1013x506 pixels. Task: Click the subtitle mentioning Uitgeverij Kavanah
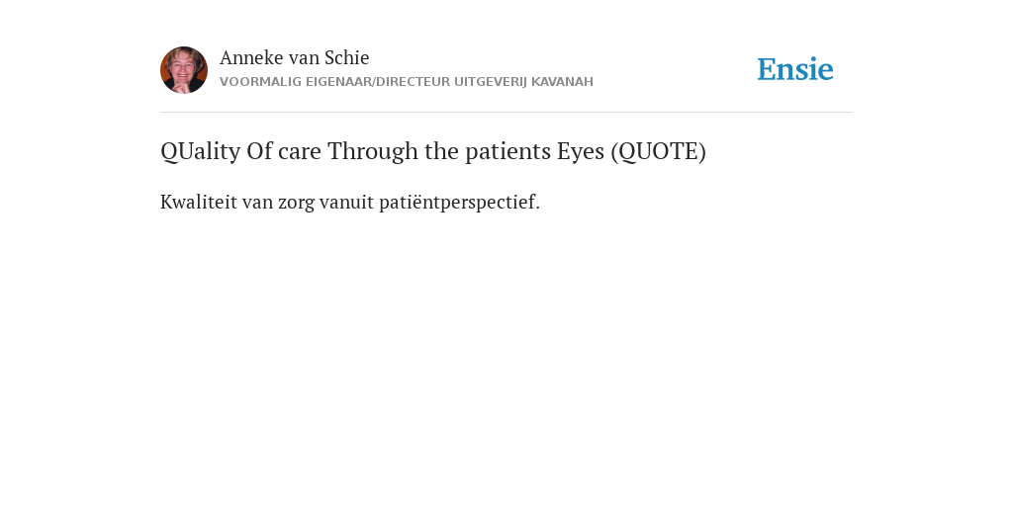tap(407, 82)
